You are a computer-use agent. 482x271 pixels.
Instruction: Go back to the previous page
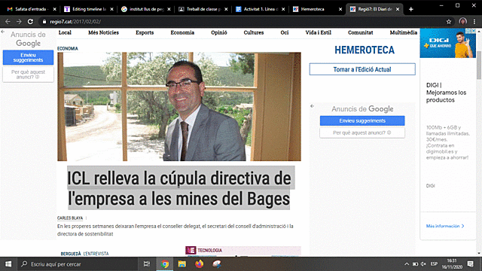(x=8, y=22)
